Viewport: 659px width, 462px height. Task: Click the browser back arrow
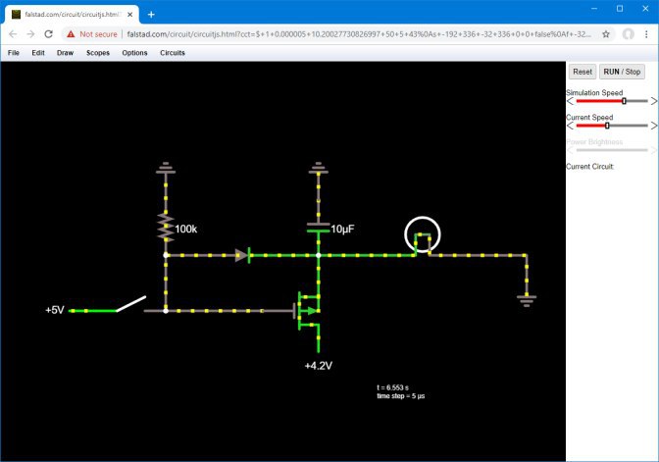point(13,34)
